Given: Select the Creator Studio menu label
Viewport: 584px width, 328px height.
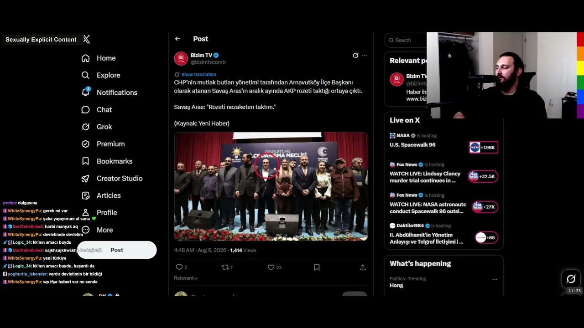Looking at the screenshot, I should (120, 178).
